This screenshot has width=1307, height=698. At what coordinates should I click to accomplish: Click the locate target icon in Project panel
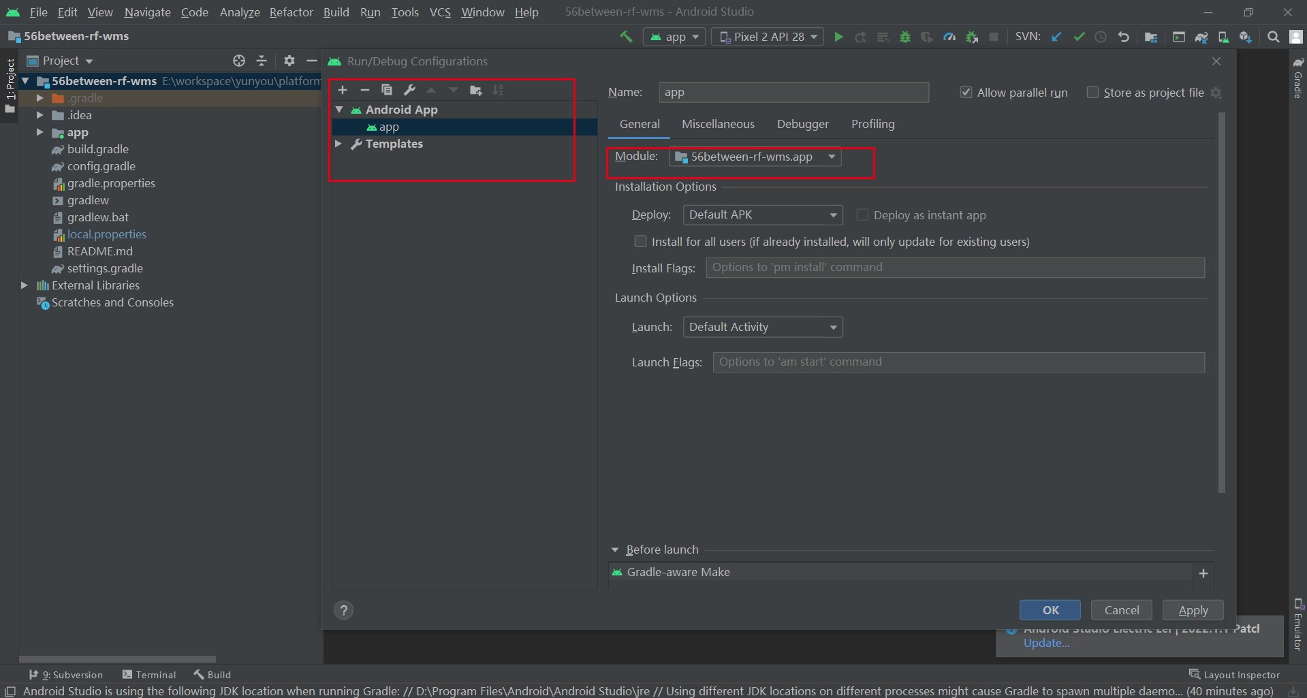(239, 61)
